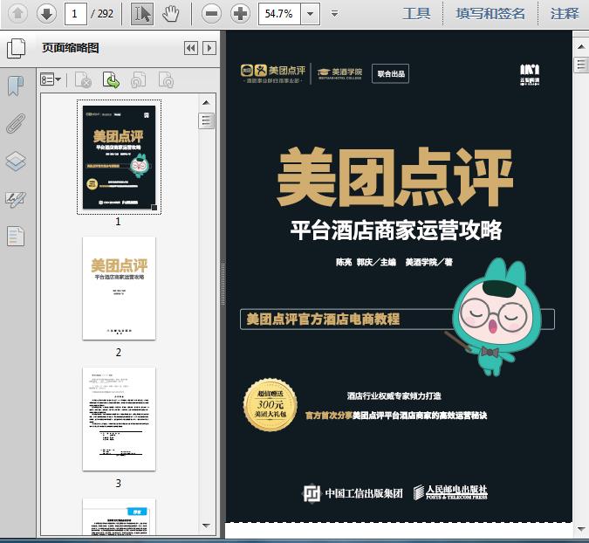Zoom in with the plus button
Viewport: 589px width, 543px height.
coord(241,14)
